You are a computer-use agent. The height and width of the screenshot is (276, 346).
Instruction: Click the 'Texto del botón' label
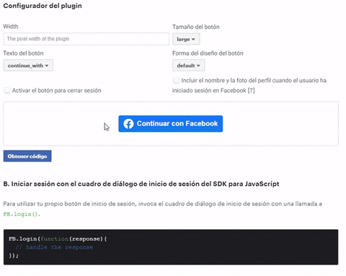click(23, 53)
